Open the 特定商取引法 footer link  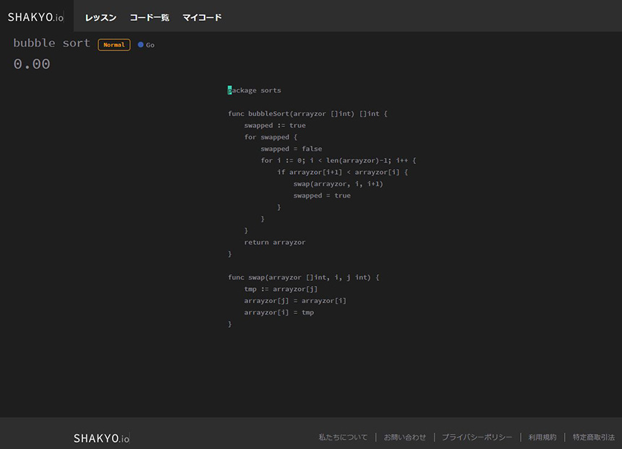[593, 437]
